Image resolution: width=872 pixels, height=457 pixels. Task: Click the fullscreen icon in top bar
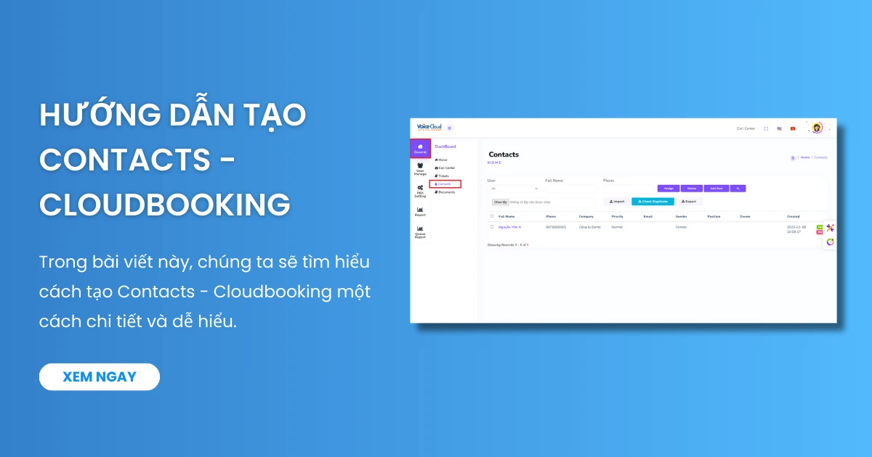click(766, 128)
